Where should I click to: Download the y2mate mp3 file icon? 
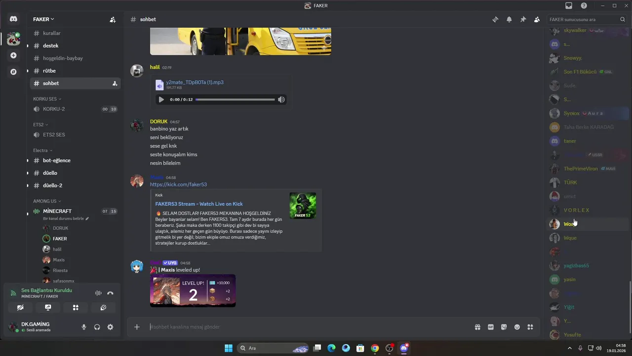click(x=159, y=85)
